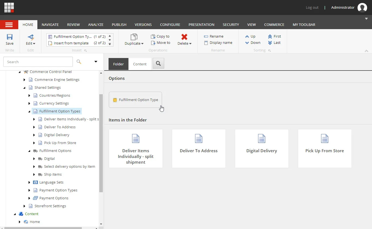Select the Folder tab
Viewport: 372px width, 229px height.
coord(118,64)
